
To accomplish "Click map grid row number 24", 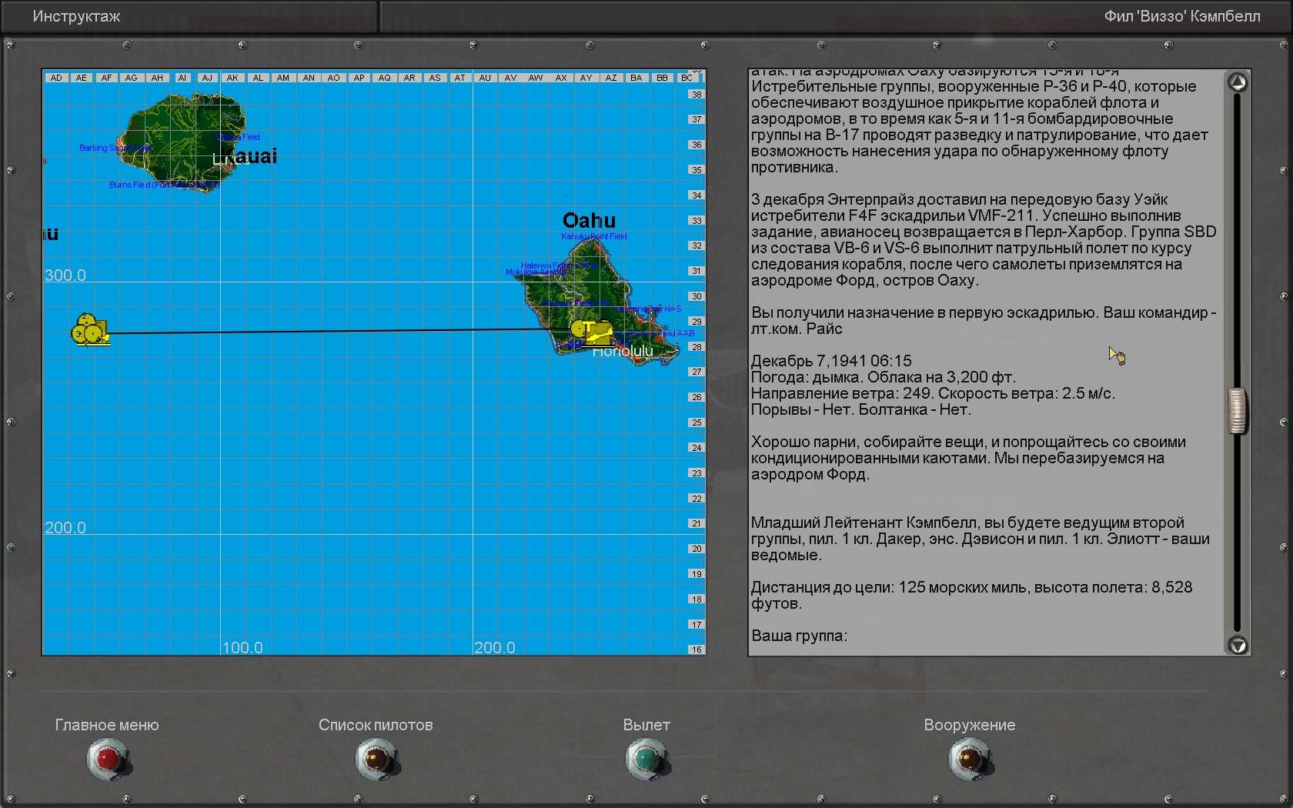I will (x=697, y=448).
